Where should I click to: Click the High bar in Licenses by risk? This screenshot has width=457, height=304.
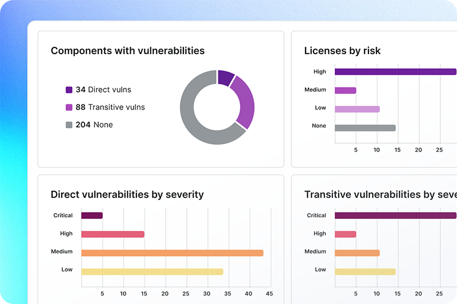coord(395,72)
